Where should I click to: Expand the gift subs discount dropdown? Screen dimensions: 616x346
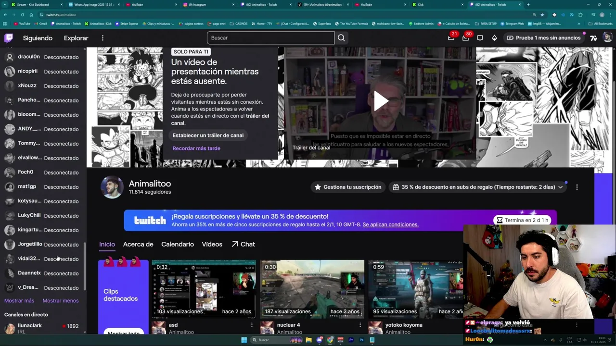[560, 187]
